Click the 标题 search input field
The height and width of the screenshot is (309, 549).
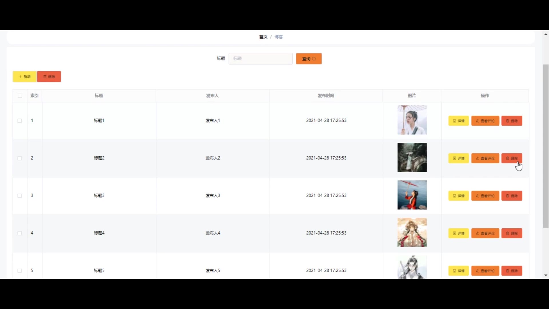pyautogui.click(x=260, y=59)
